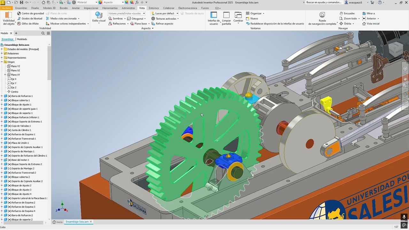Open the Modelo browser hamburger menu
The height and width of the screenshot is (230, 409).
coord(48,33)
